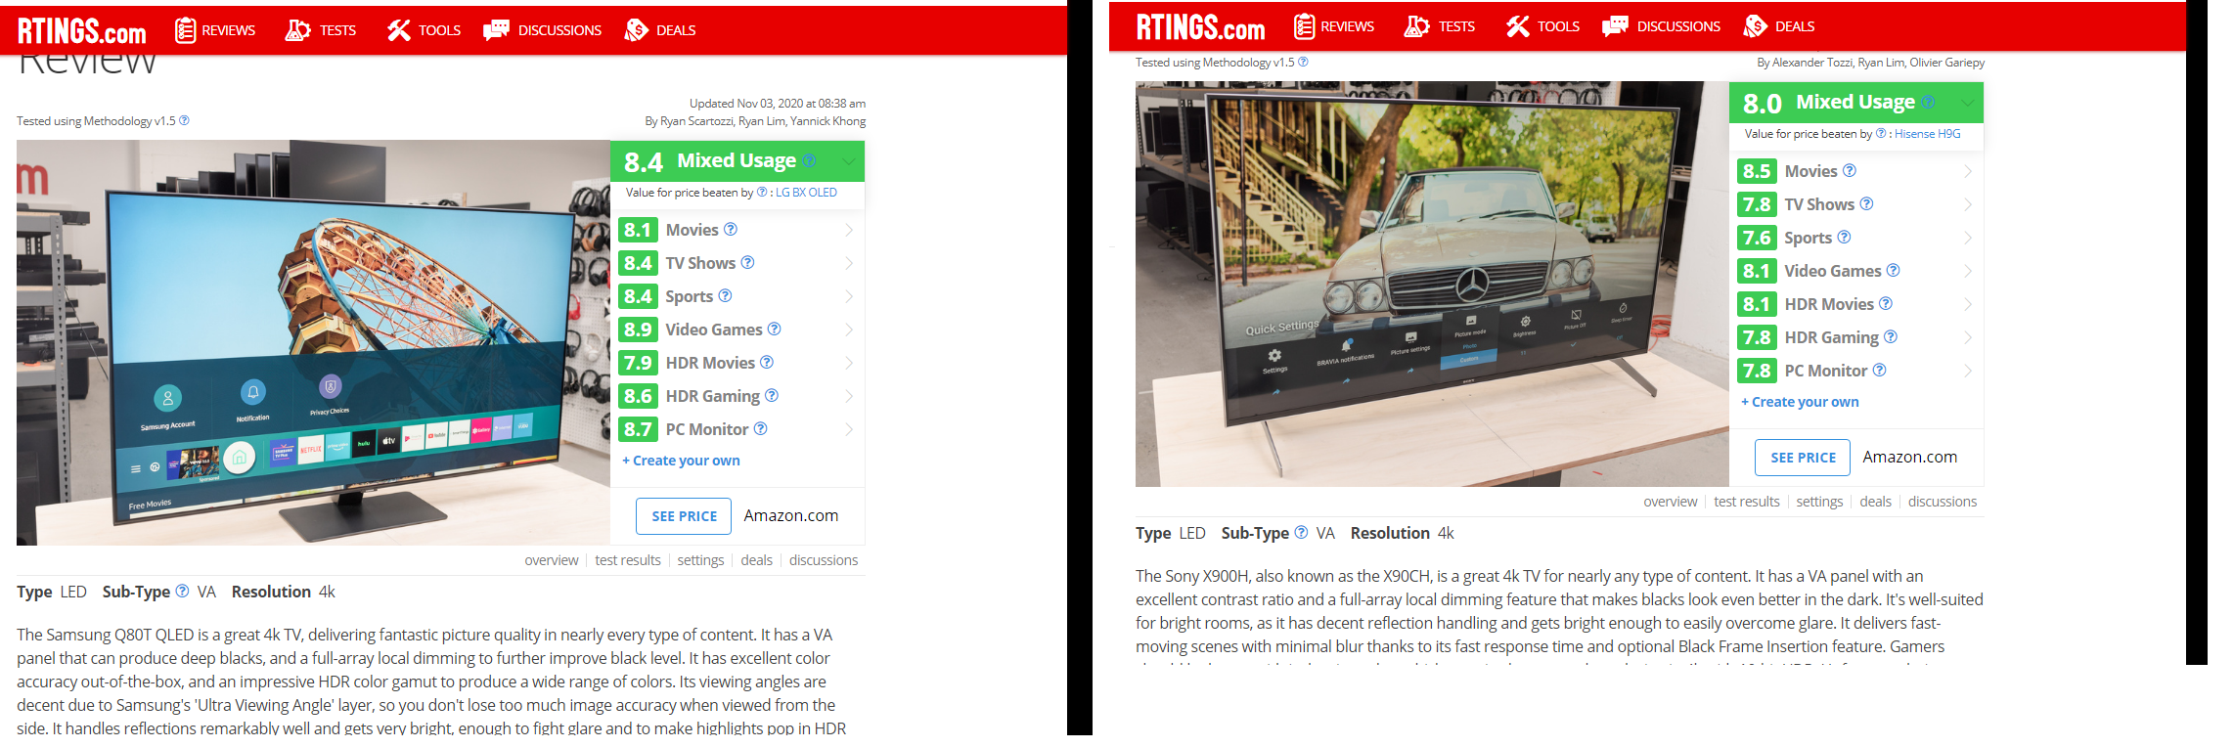Click help icon next to HDR Gaming 8.6
This screenshot has width=2234, height=748.
pos(772,395)
